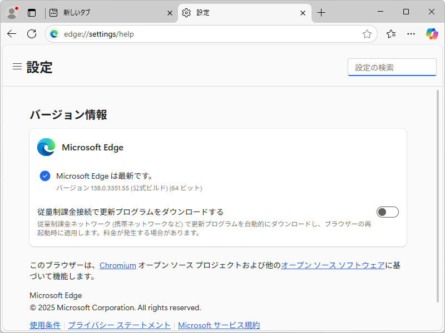The image size is (445, 333).
Task: Click the site badge in the address bar
Action: (x=54, y=34)
